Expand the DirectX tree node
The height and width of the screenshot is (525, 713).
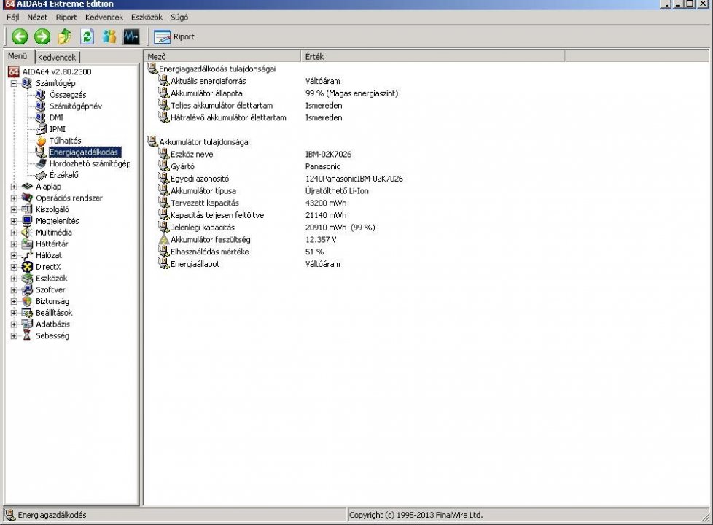[x=14, y=267]
